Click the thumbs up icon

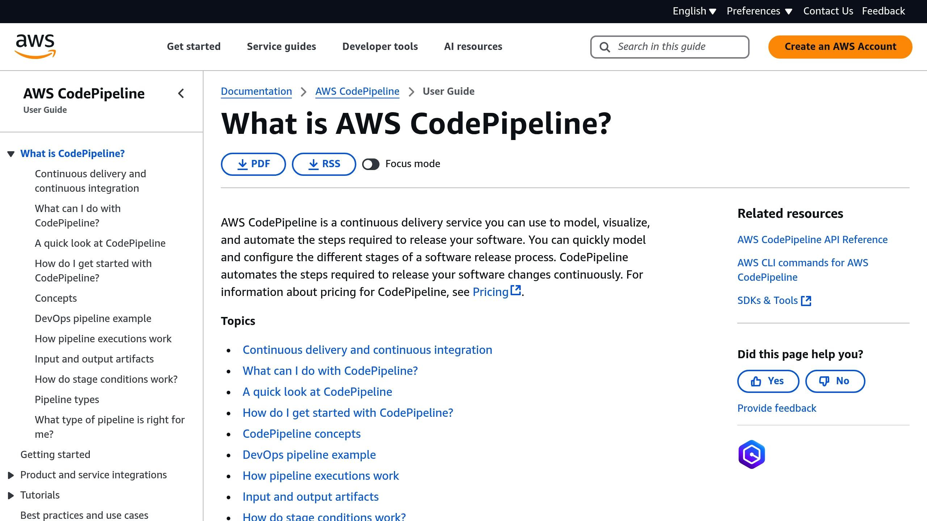click(756, 381)
